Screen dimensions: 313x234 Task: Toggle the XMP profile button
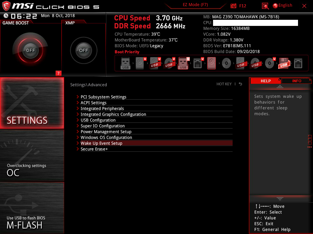tap(84, 50)
